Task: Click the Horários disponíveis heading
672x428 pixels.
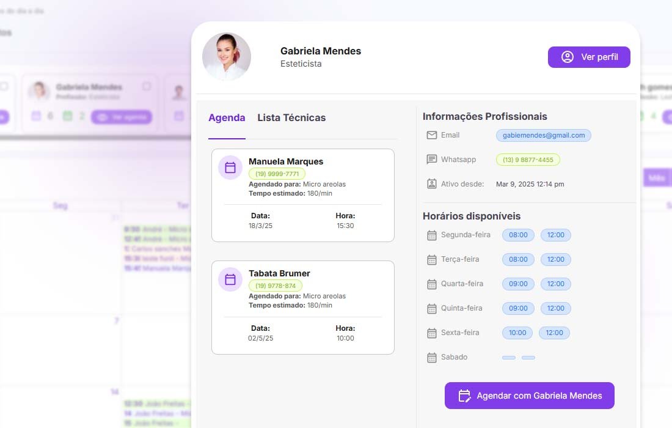Action: coord(472,216)
